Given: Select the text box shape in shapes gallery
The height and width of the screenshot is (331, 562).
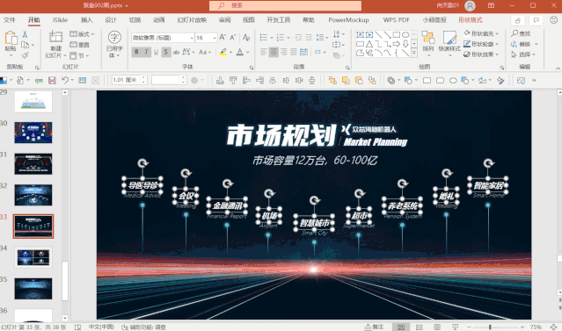Looking at the screenshot, I should (x=360, y=35).
